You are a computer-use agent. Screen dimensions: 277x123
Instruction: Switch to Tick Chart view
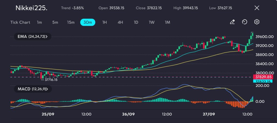click(x=20, y=22)
